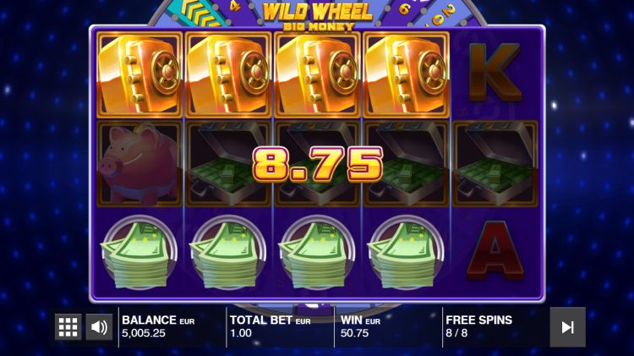
Task: Click the first cash stack symbol
Action: tap(139, 253)
